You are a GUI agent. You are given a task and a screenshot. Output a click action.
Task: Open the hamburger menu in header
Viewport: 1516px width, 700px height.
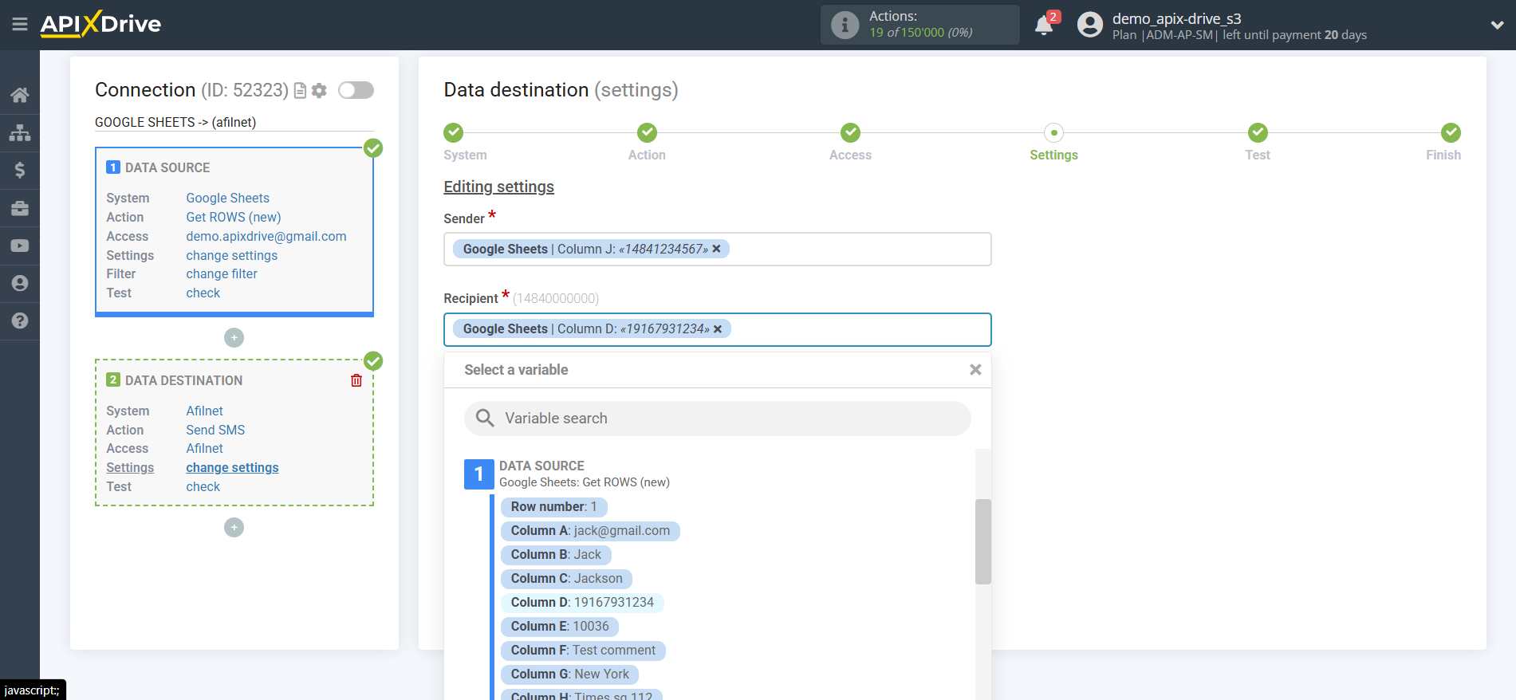coord(20,25)
